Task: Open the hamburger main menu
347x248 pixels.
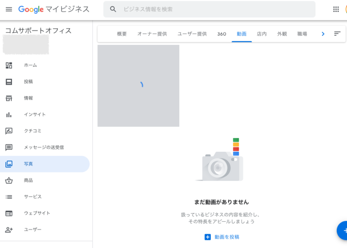Action: [9, 9]
